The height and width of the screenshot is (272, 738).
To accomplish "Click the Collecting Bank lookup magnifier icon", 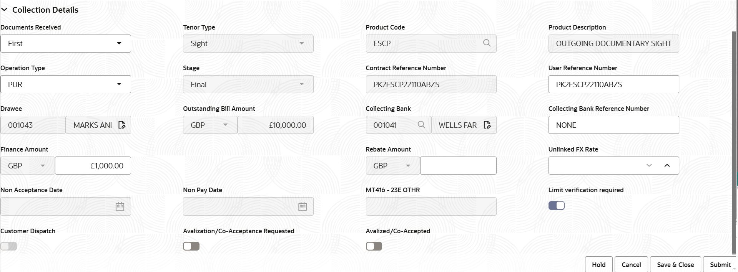I will [422, 125].
